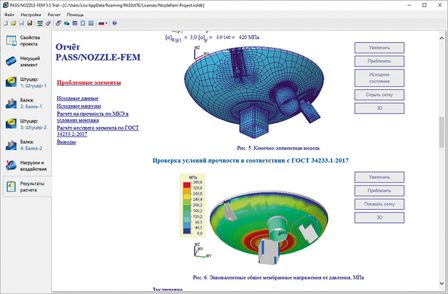Click the Рис. 6 figure caption

[x=278, y=277]
